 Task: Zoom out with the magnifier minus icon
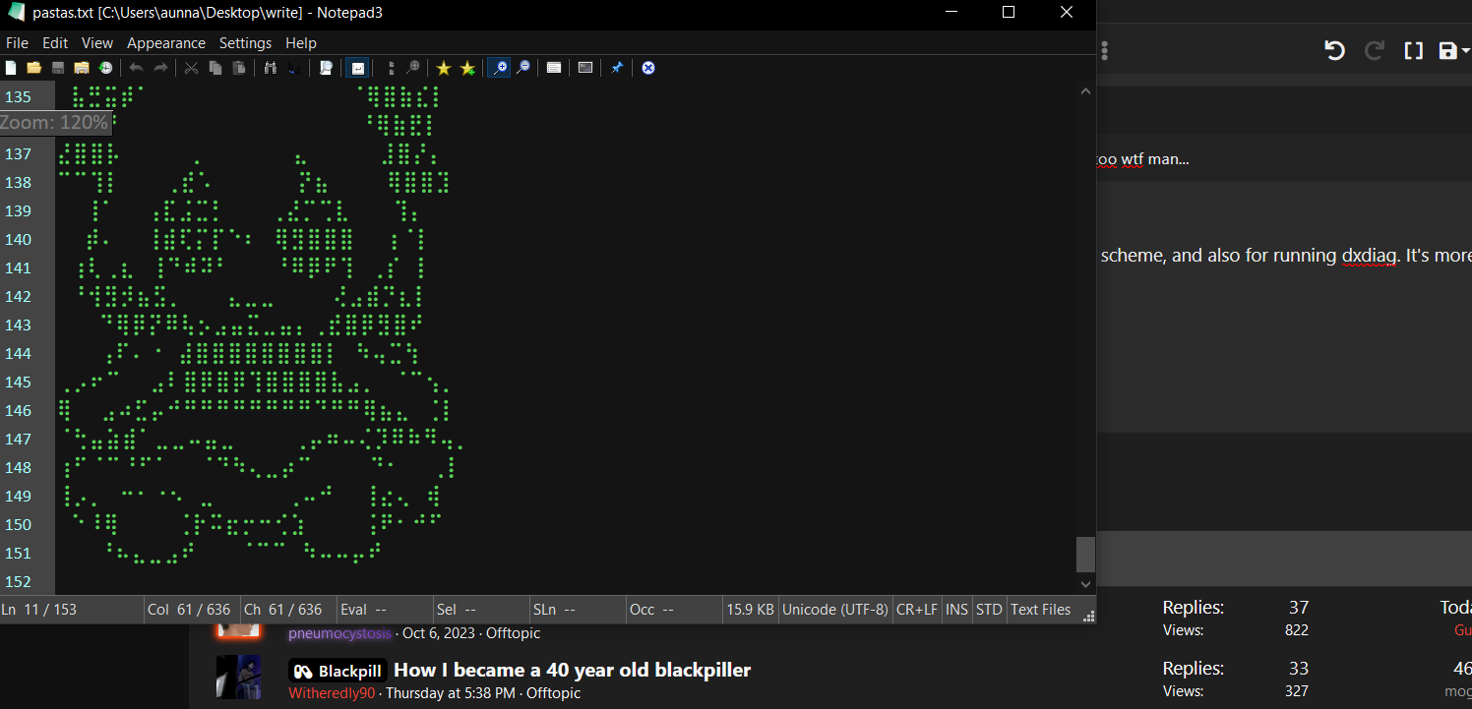[523, 68]
